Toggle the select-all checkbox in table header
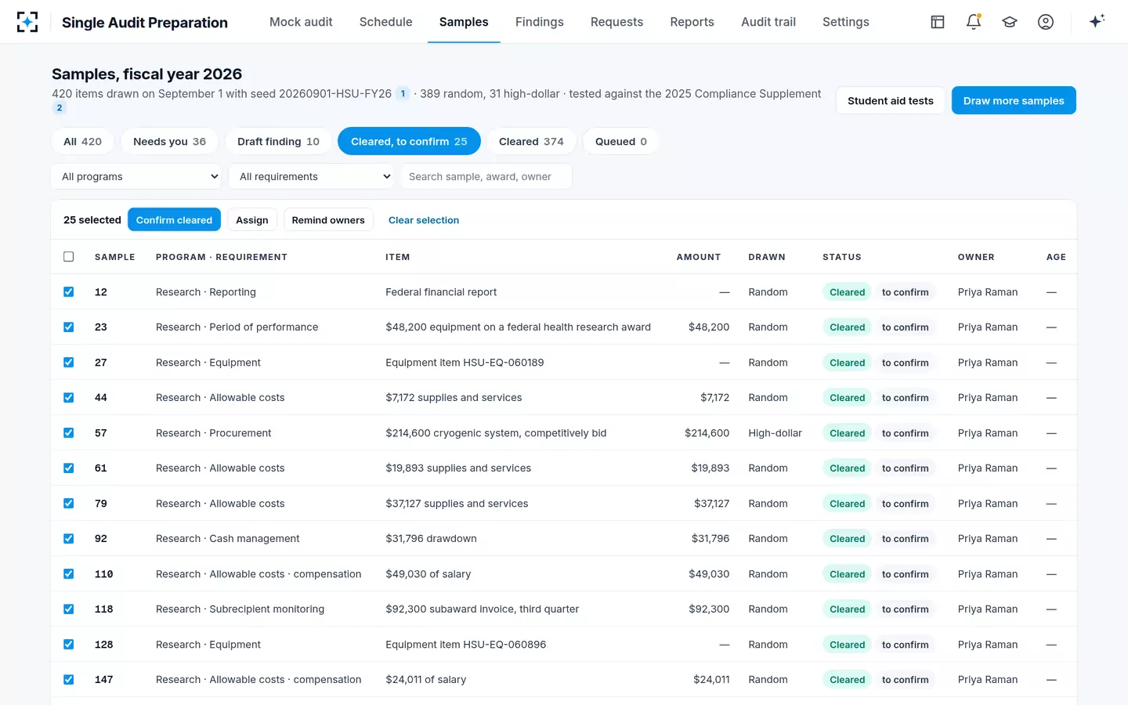The image size is (1128, 705). [x=69, y=257]
